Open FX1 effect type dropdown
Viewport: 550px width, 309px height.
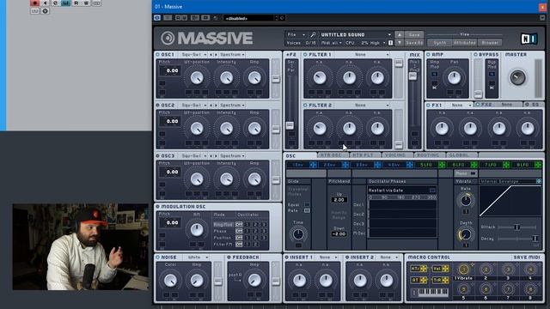pyautogui.click(x=461, y=105)
